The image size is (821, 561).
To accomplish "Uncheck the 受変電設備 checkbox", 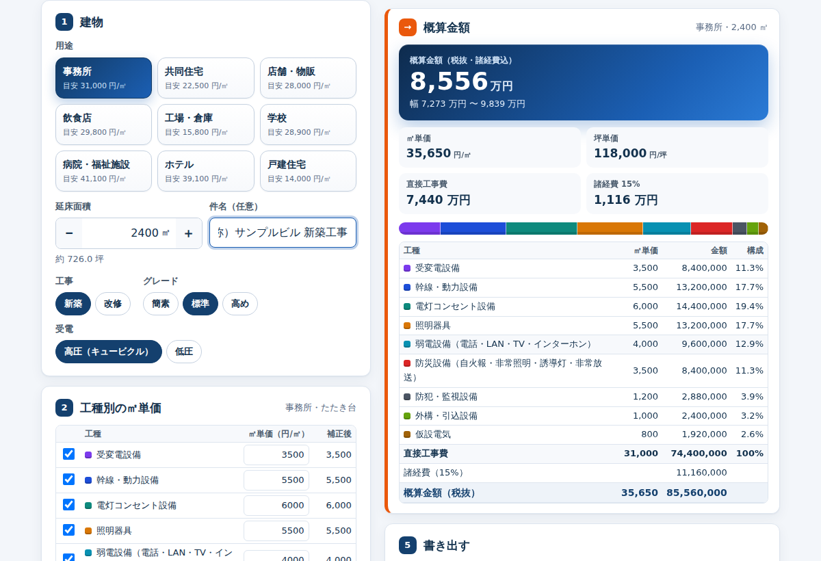I will (x=68, y=454).
